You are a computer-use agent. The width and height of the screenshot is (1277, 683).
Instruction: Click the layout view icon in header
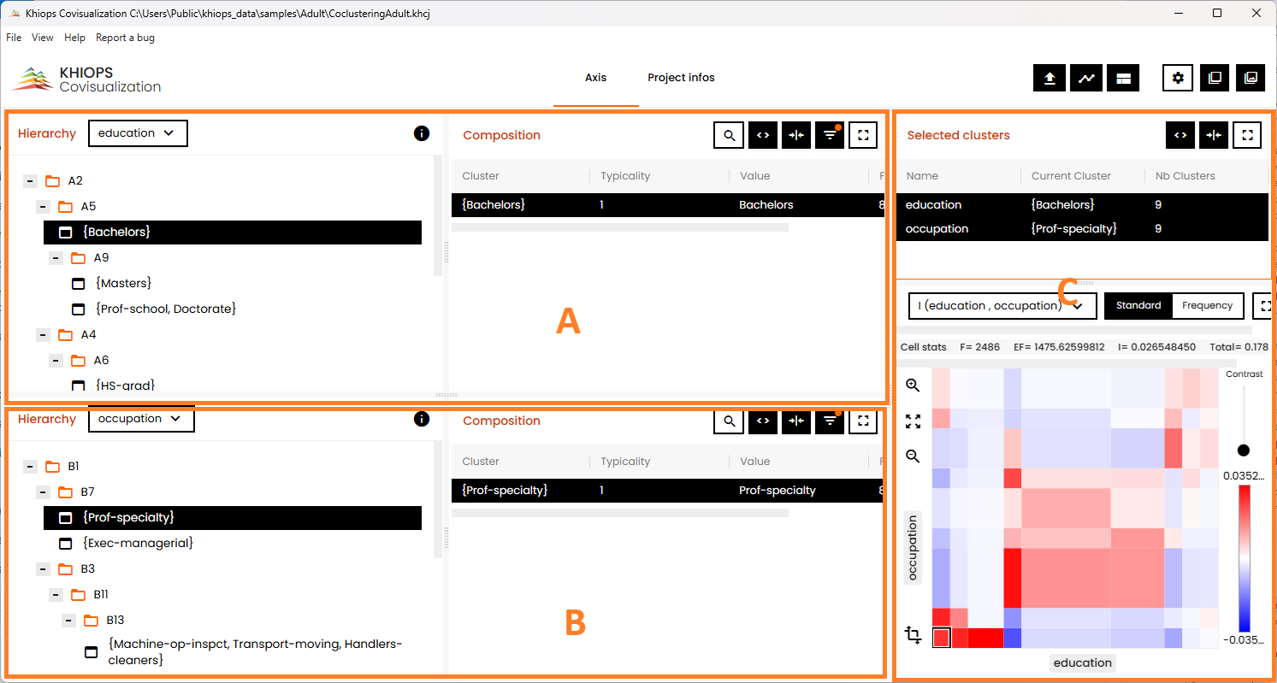[1123, 78]
